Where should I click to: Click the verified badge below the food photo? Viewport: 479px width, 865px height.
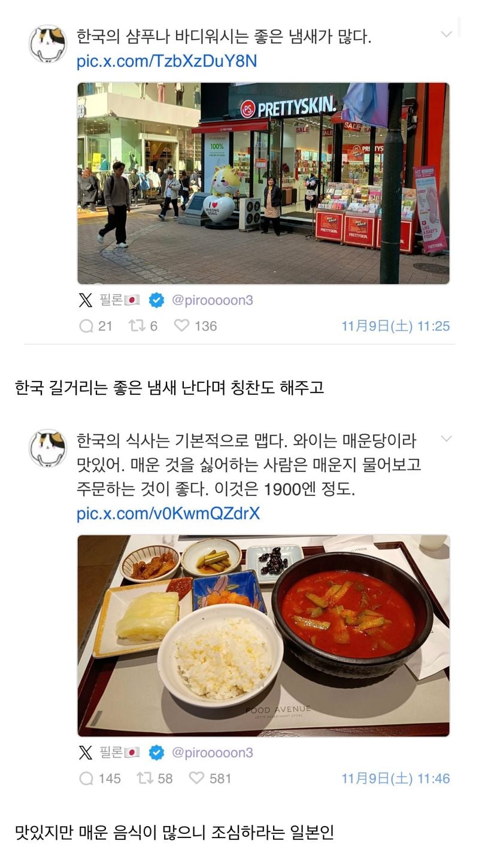156,752
